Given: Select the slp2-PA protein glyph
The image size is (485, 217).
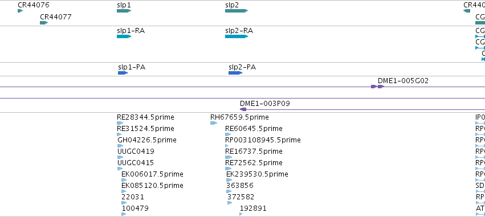Looking at the screenshot, I should (x=235, y=73).
